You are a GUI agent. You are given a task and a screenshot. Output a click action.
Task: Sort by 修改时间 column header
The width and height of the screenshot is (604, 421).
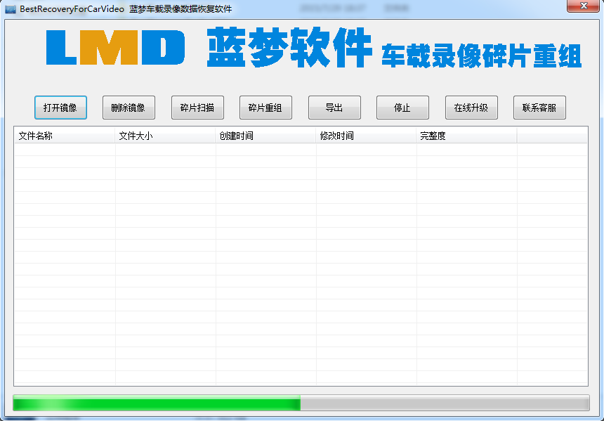tap(366, 136)
